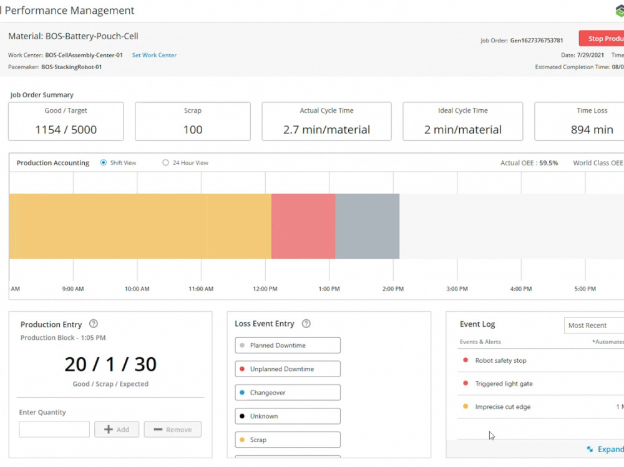Click the Triggered light gate event entry
Image resolution: width=624 pixels, height=467 pixels.
pos(541,383)
